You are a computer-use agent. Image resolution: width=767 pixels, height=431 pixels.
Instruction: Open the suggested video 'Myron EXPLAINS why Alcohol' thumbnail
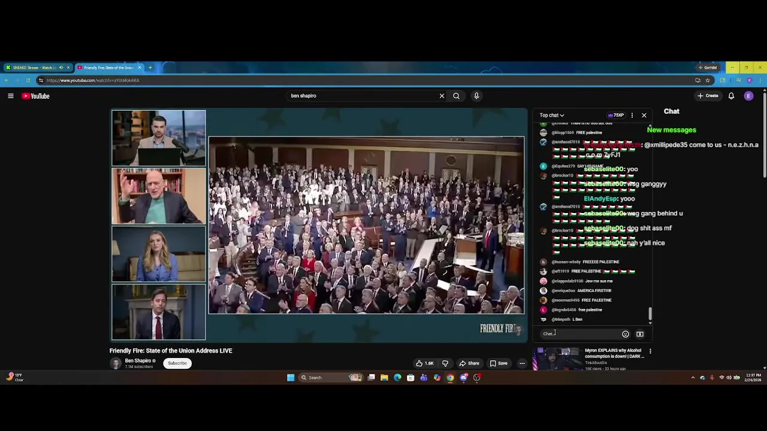(557, 359)
